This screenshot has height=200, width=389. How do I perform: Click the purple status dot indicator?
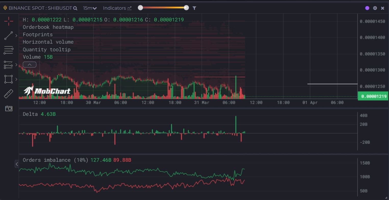[x=367, y=8]
